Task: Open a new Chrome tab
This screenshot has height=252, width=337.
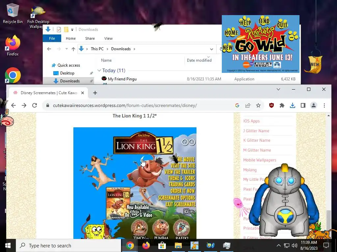Action: point(95,93)
